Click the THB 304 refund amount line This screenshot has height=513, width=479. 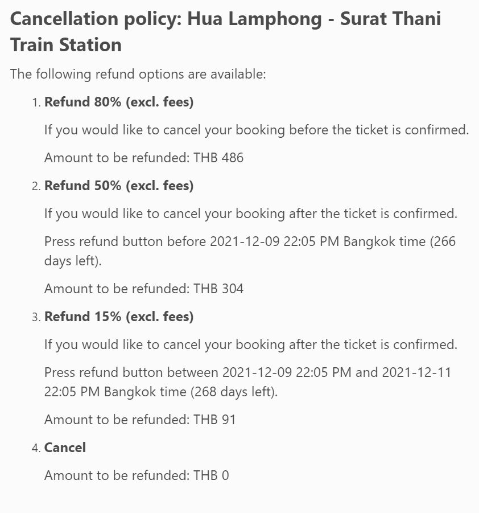click(x=143, y=289)
